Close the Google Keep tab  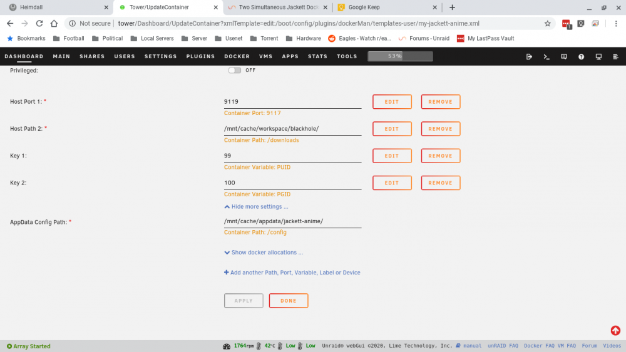point(435,7)
